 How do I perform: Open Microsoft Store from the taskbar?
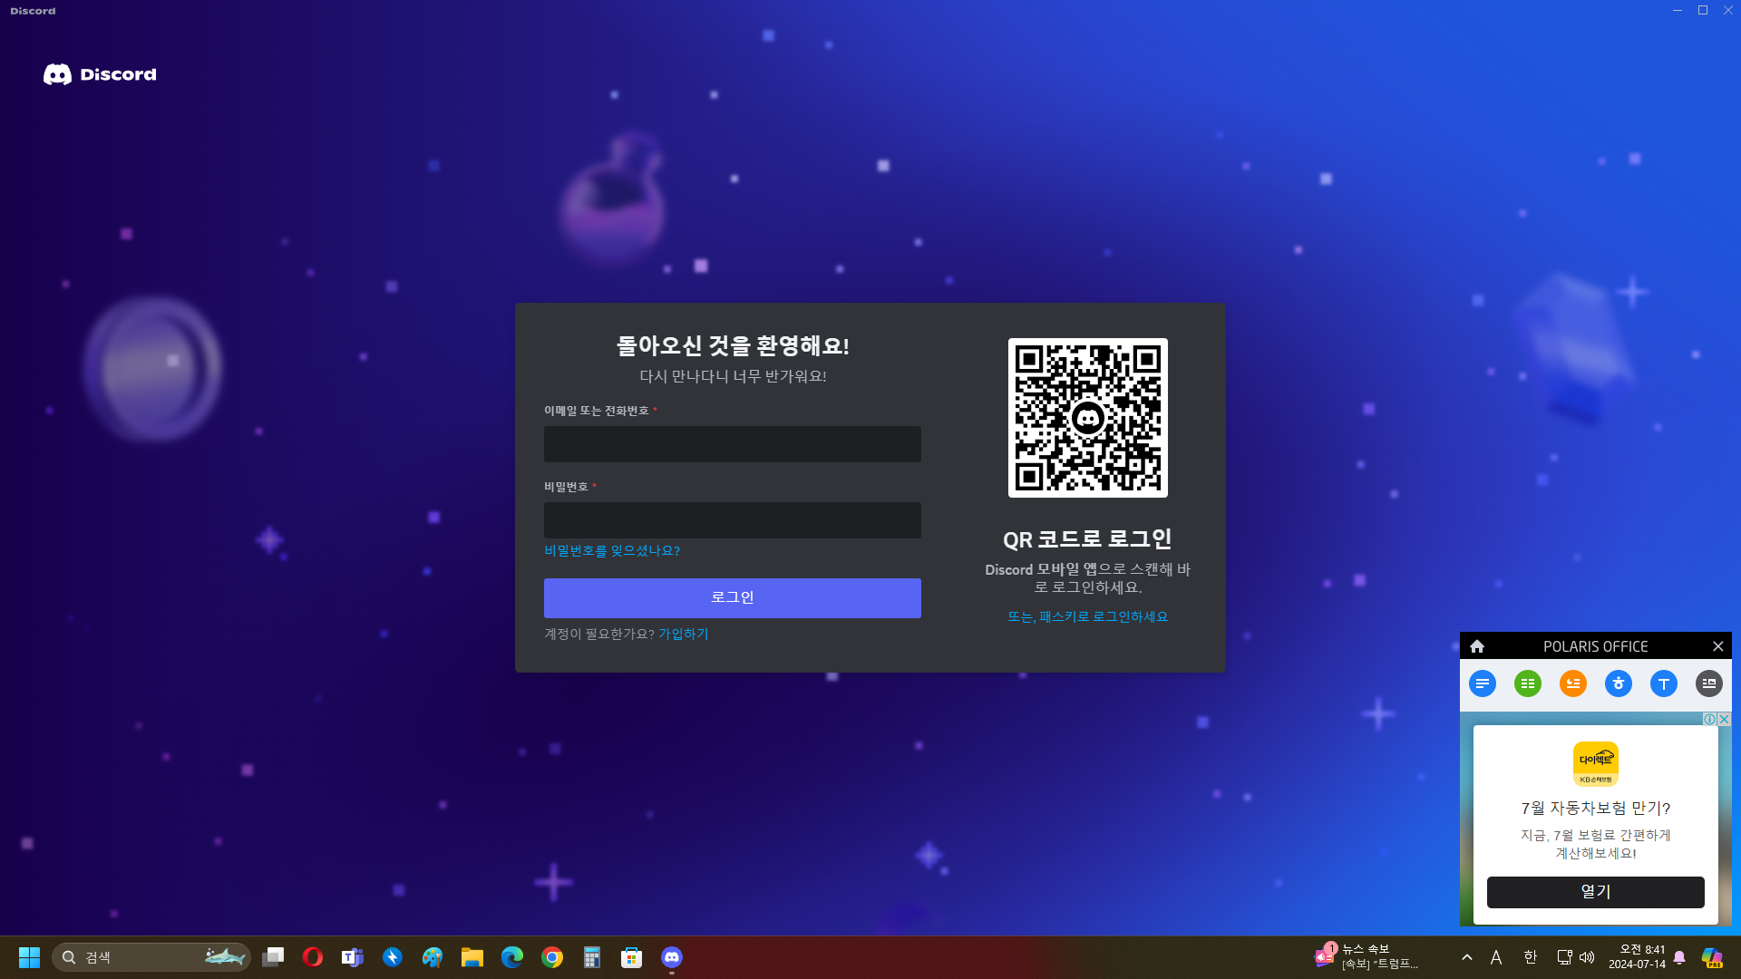[632, 957]
